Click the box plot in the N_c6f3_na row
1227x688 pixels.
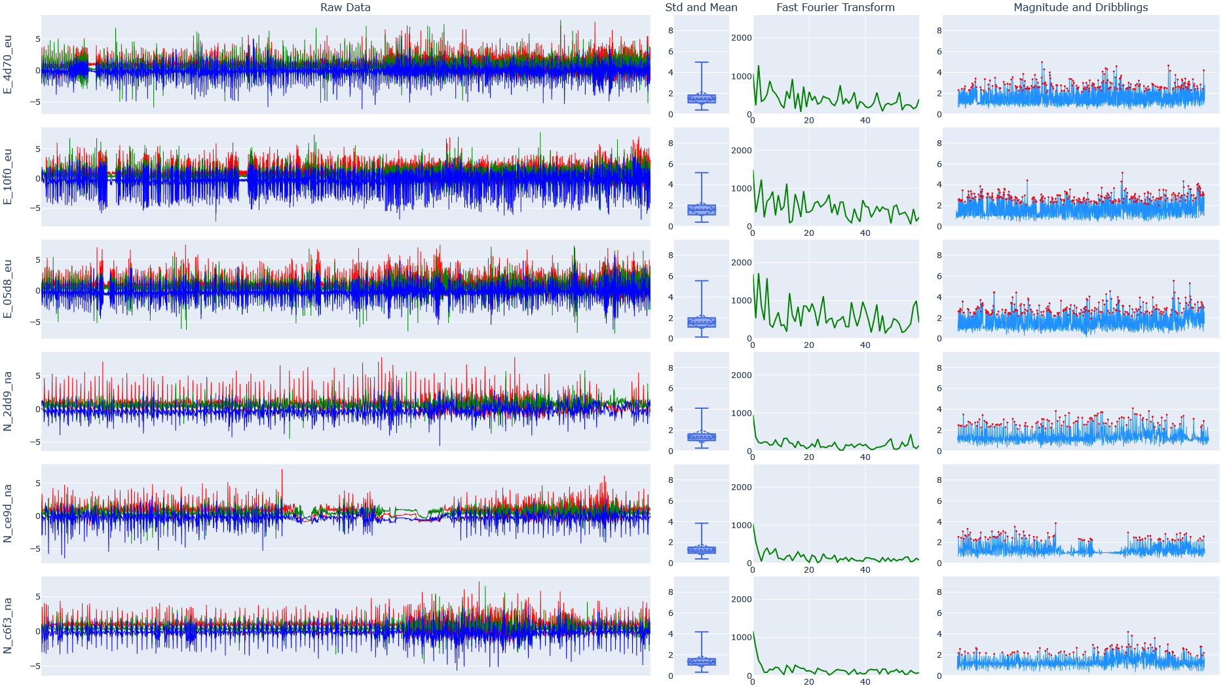click(x=701, y=661)
